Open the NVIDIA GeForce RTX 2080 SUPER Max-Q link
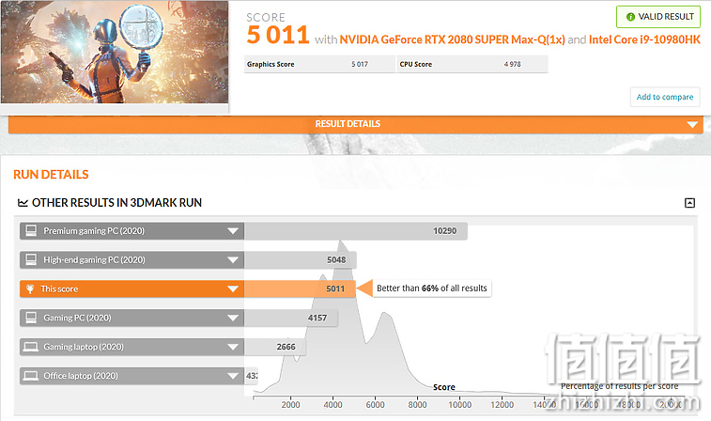This screenshot has width=711, height=421. click(452, 39)
